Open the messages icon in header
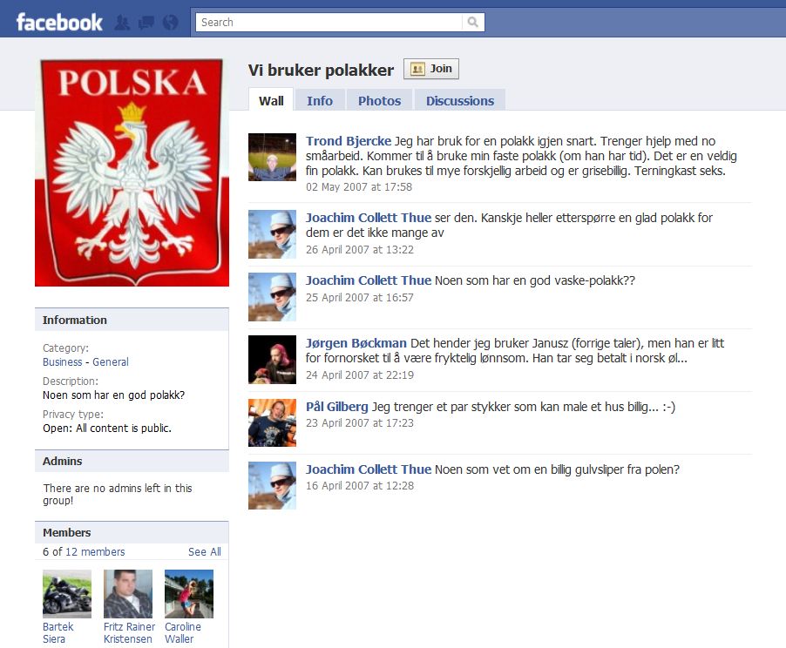786x648 pixels. point(146,23)
